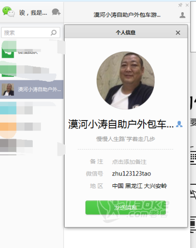Pin the window with the pushpin icon
This screenshot has height=248, width=196.
click(180, 5)
